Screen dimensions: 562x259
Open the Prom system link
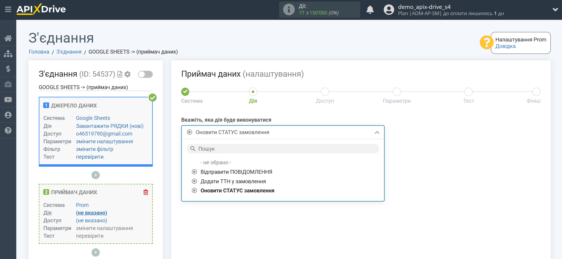(82, 205)
